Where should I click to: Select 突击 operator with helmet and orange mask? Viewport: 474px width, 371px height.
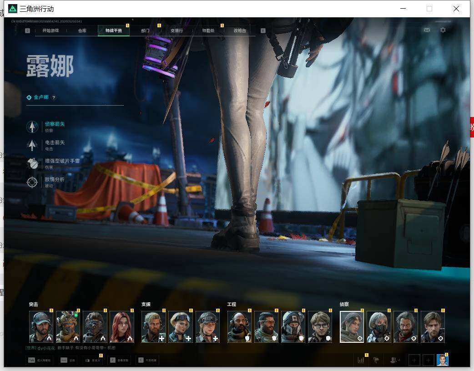(68, 327)
